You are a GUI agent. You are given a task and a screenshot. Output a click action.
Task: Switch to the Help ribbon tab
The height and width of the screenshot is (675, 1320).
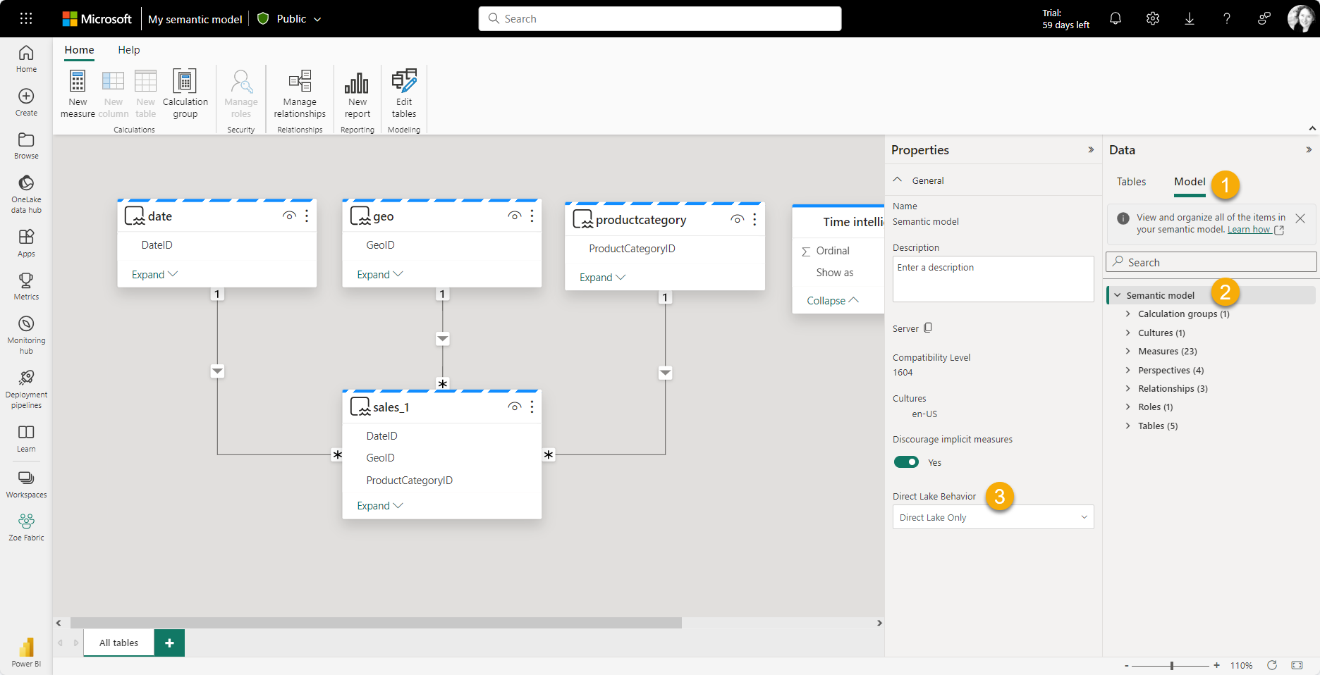[129, 50]
